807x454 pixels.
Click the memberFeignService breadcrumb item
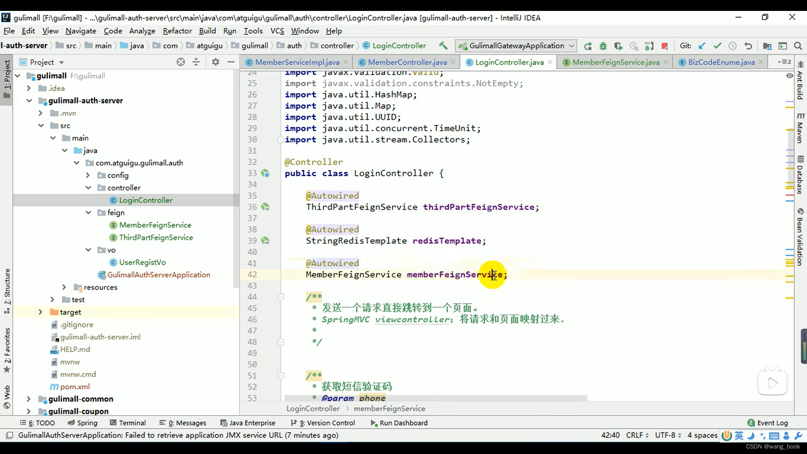390,409
